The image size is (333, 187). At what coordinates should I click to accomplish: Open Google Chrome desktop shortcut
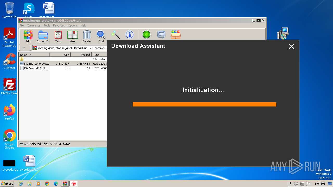pyautogui.click(x=9, y=139)
